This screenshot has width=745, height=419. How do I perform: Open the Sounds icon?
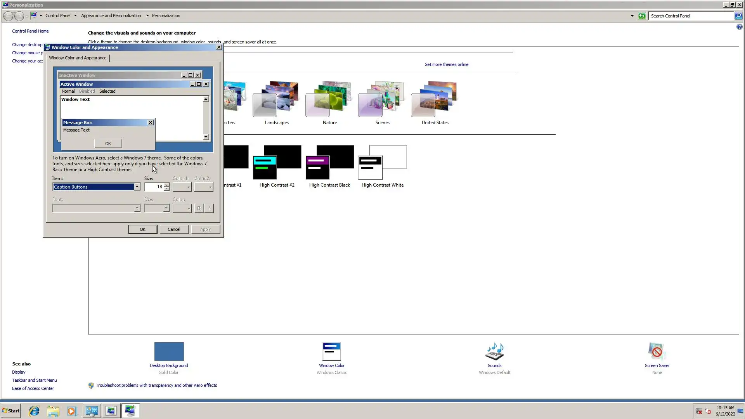pyautogui.click(x=494, y=351)
